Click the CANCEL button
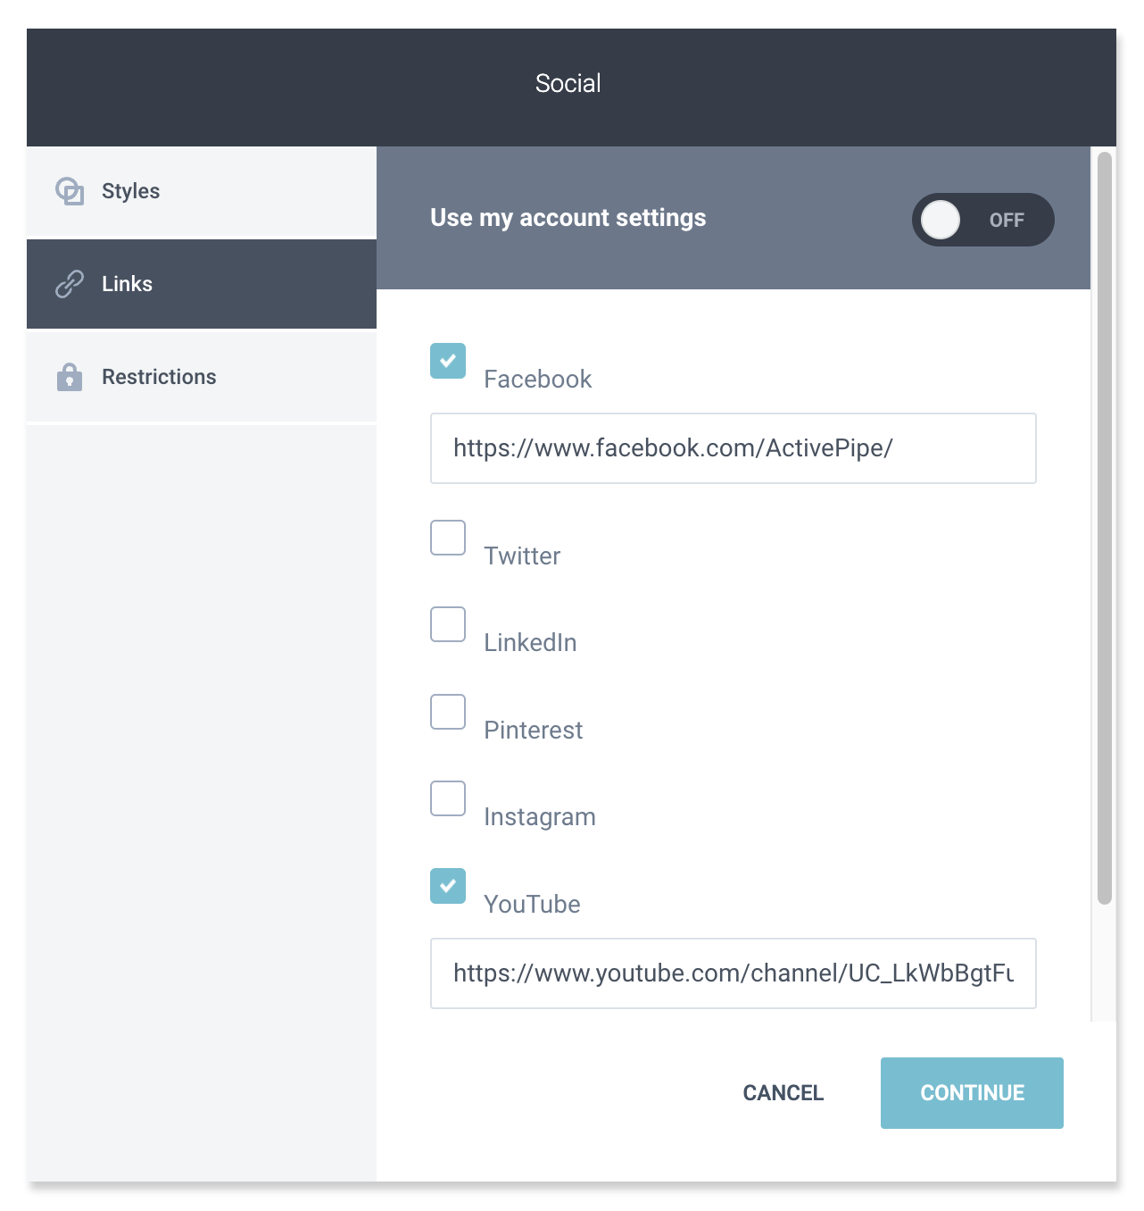Screen dimensions: 1144x1211 point(783,1093)
